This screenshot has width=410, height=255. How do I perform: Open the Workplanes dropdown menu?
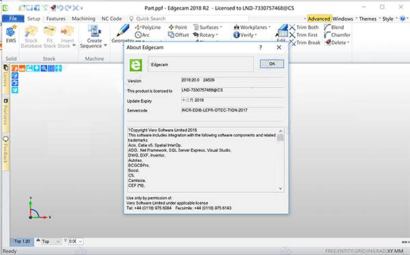tap(252, 27)
